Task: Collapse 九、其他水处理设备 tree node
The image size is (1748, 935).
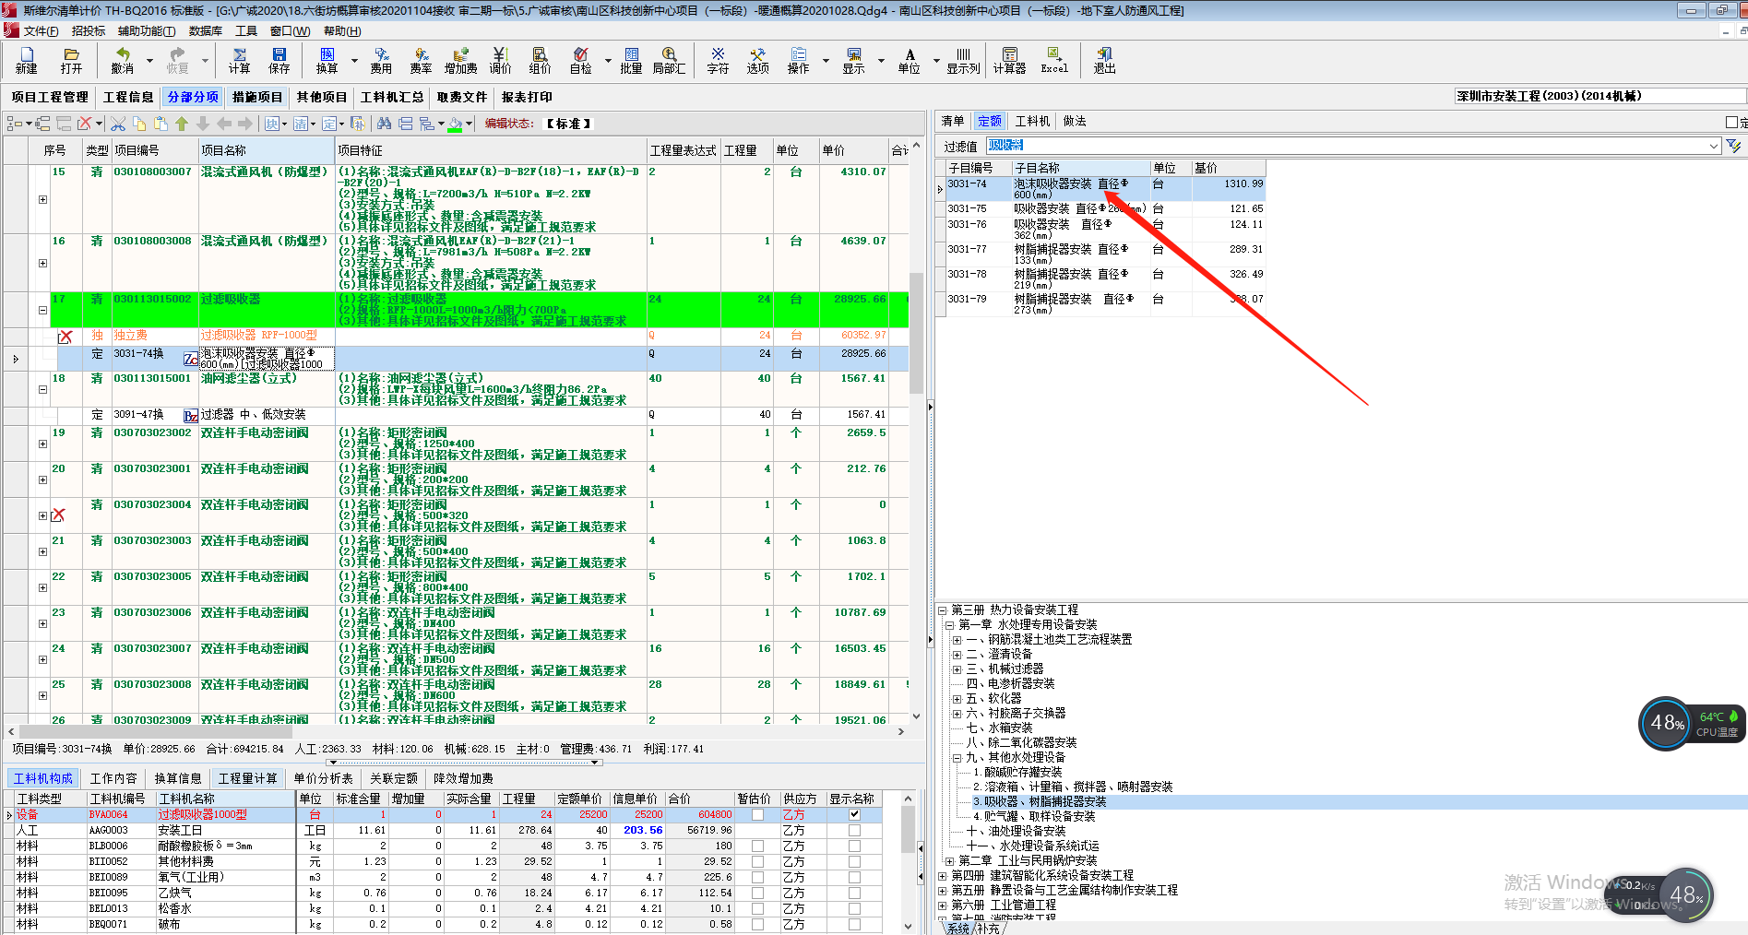Action: coord(957,758)
